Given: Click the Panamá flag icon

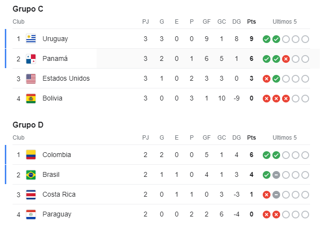Looking at the screenshot, I should pos(31,58).
